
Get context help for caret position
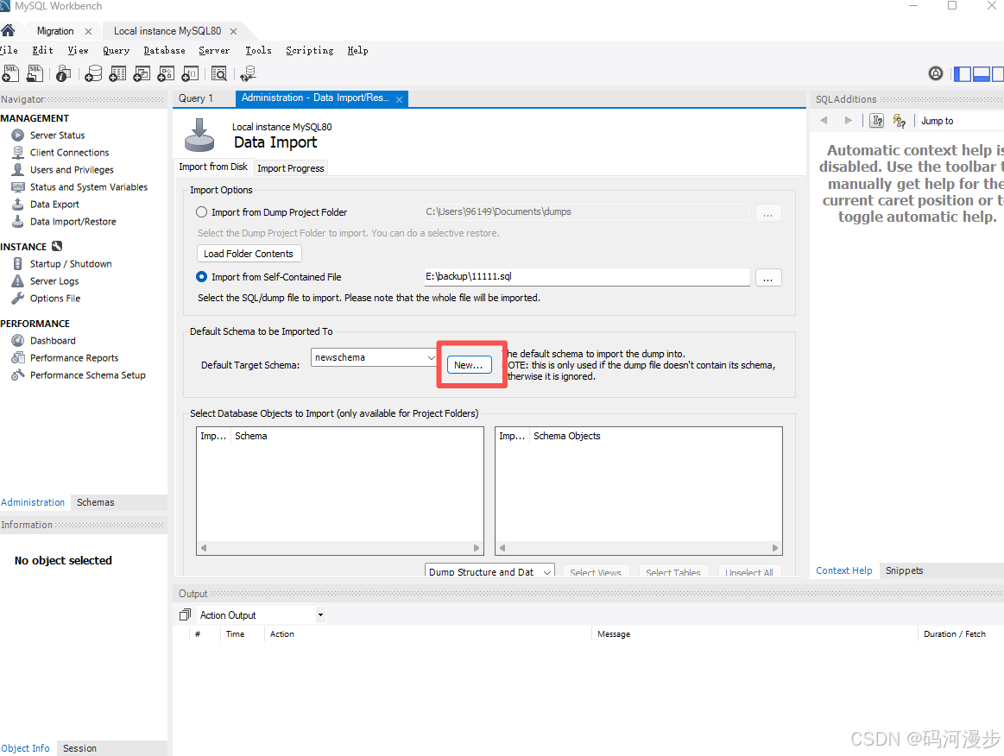[877, 120]
